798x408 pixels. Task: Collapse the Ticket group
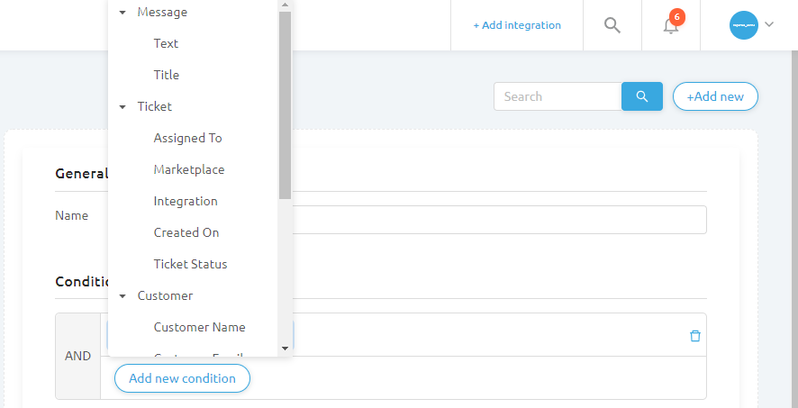click(x=123, y=106)
